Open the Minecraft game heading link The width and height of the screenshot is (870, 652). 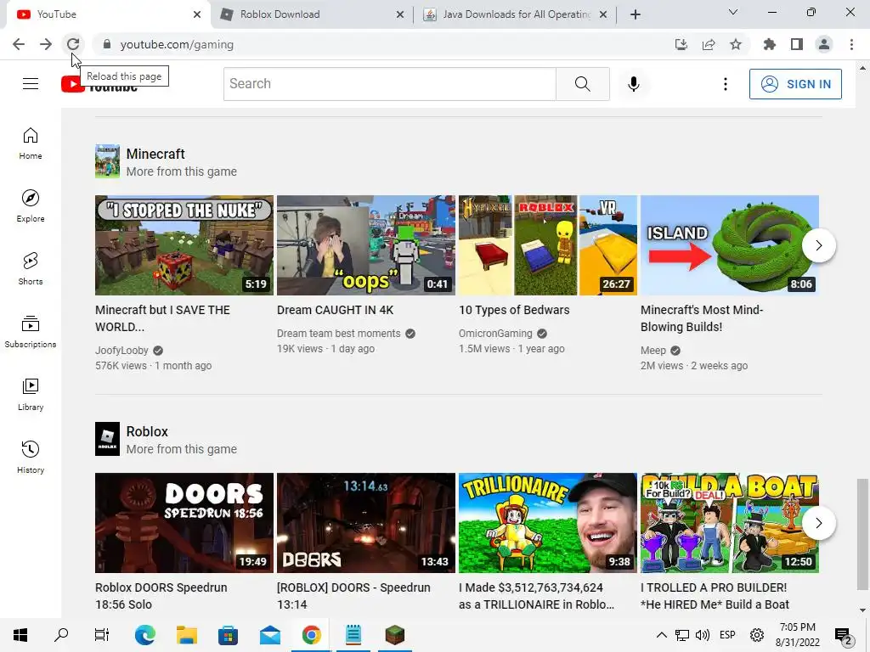pos(155,154)
